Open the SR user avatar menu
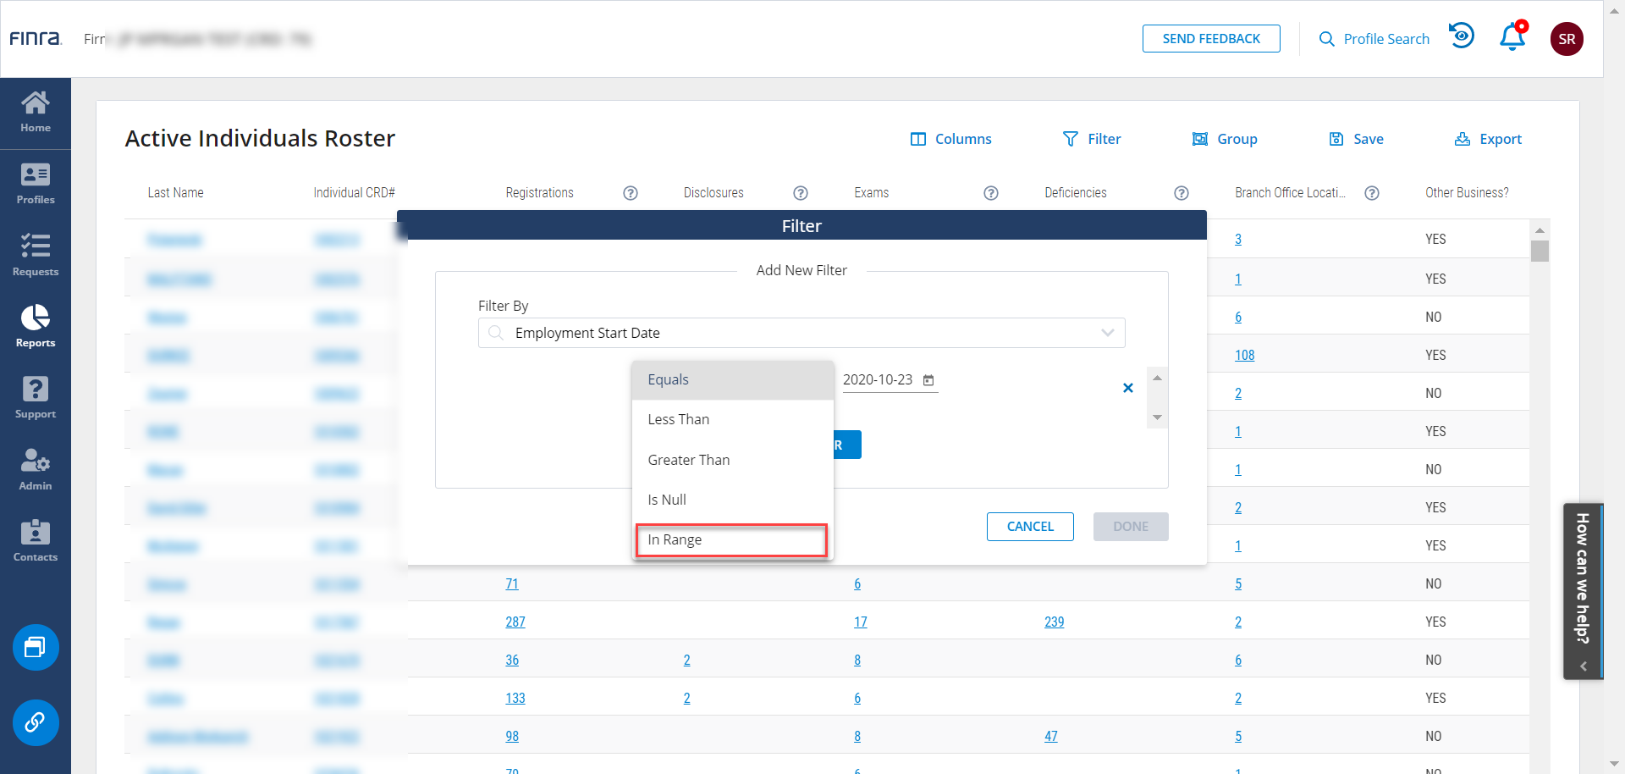The image size is (1625, 774). (x=1566, y=39)
